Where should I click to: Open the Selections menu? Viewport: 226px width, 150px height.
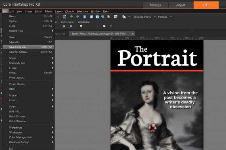pyautogui.click(x=82, y=11)
